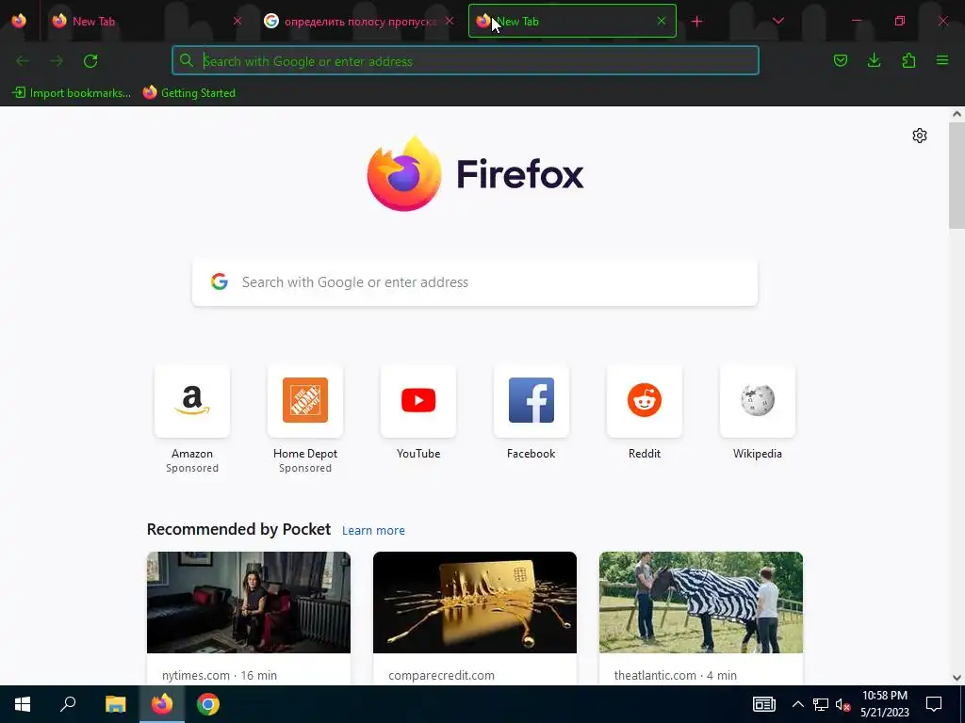Open the comparecredit.com gold card story

(x=475, y=602)
